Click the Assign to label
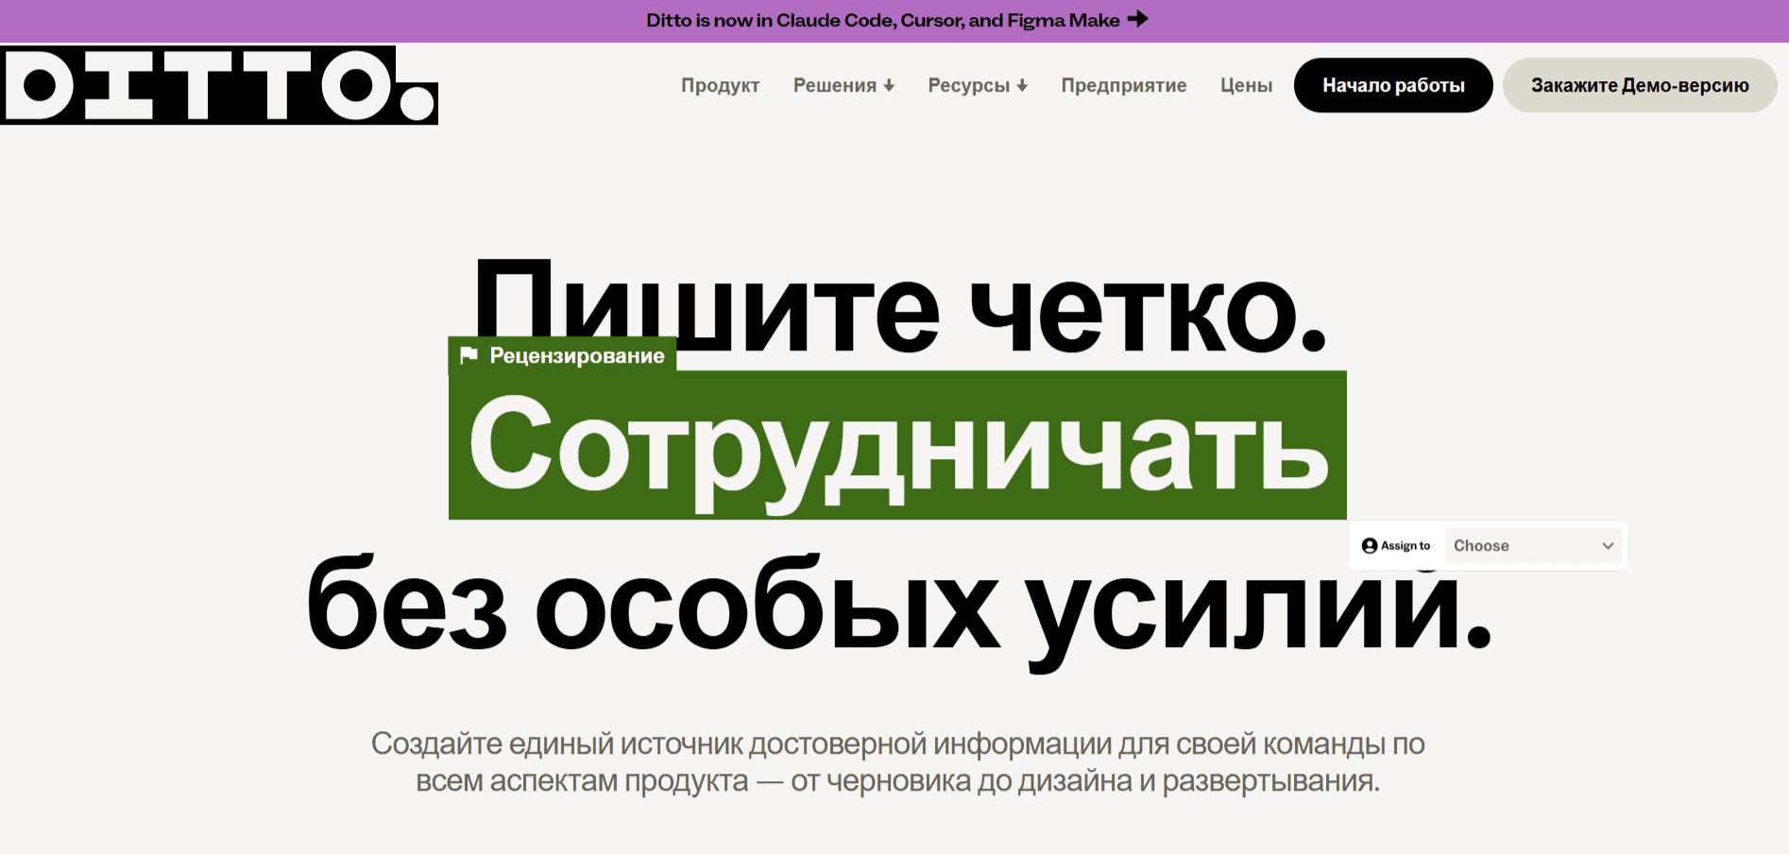Screen dimensions: 1789x854 (1406, 546)
